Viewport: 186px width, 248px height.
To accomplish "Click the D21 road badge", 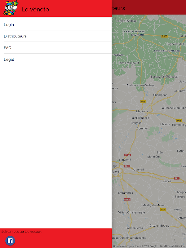I will pyautogui.click(x=163, y=210).
